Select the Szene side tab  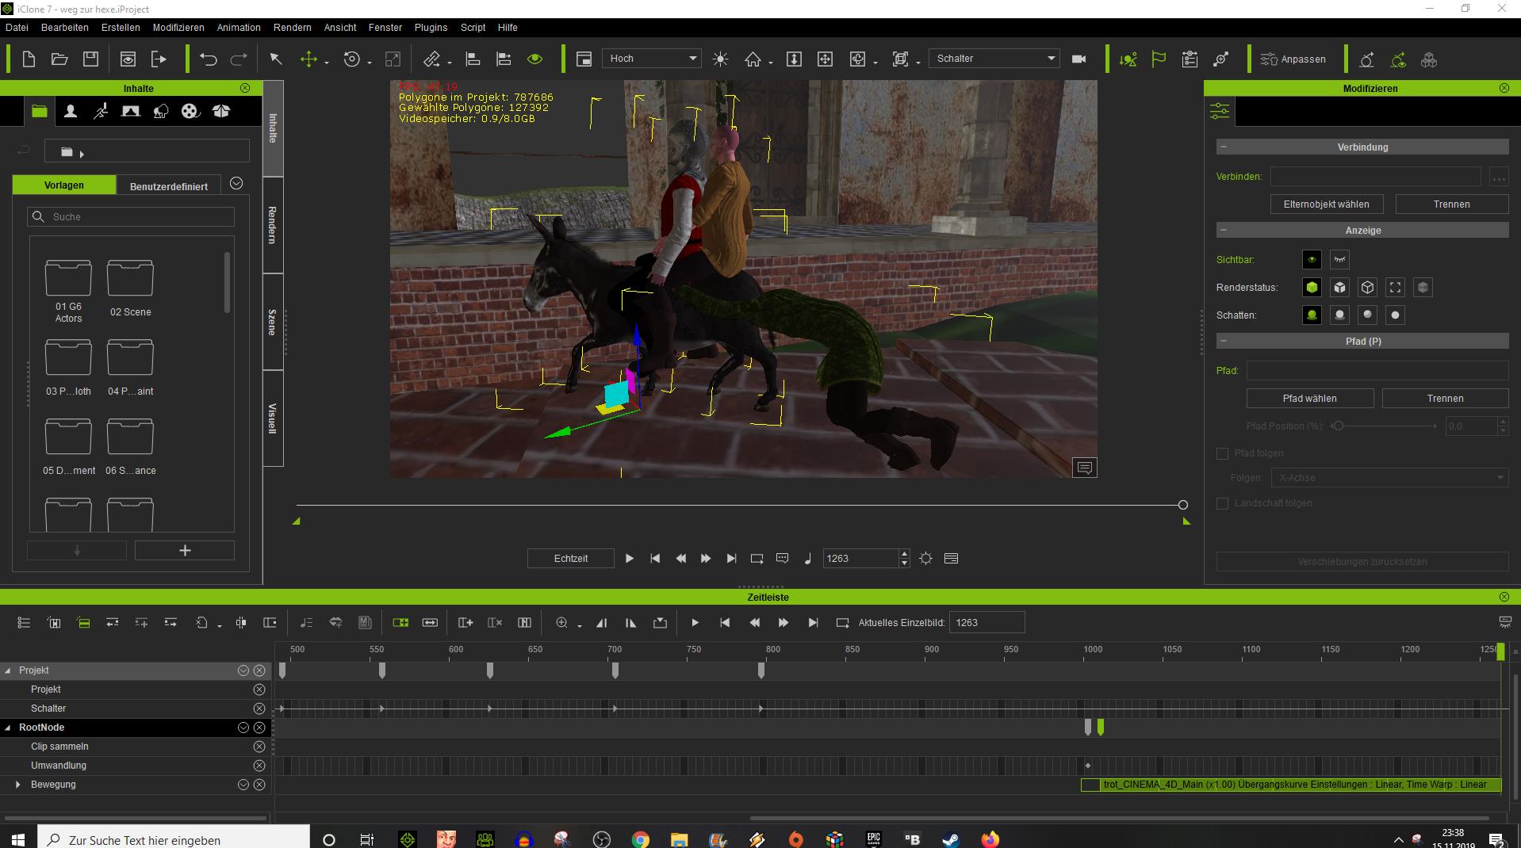tap(273, 323)
